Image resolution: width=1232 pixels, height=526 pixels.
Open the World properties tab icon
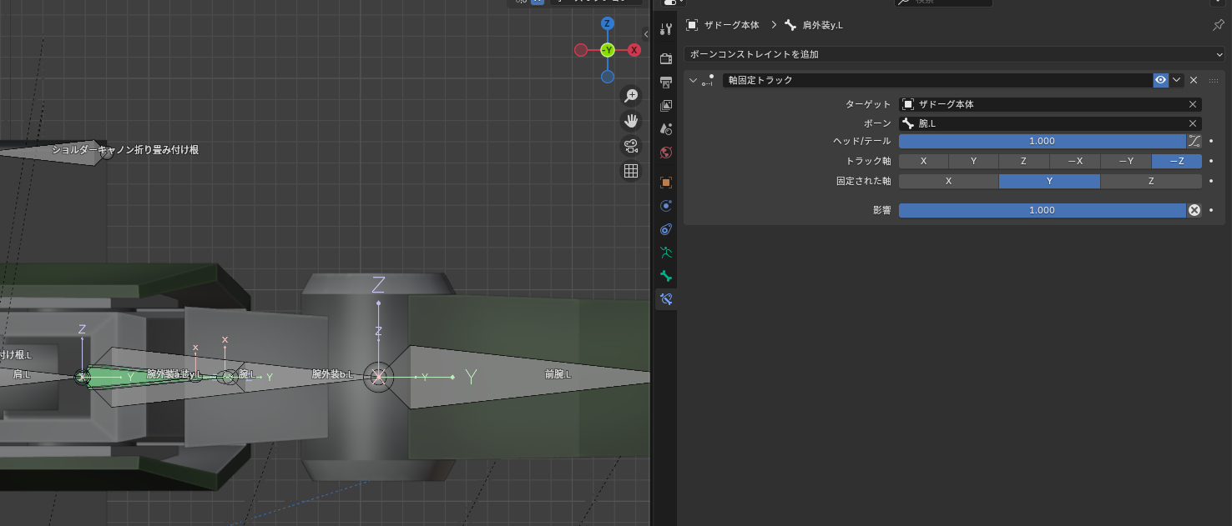[x=666, y=153]
